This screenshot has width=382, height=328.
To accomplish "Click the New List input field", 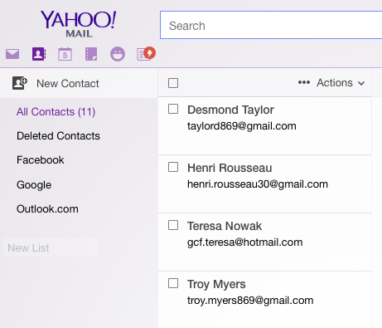I will pyautogui.click(x=51, y=247).
